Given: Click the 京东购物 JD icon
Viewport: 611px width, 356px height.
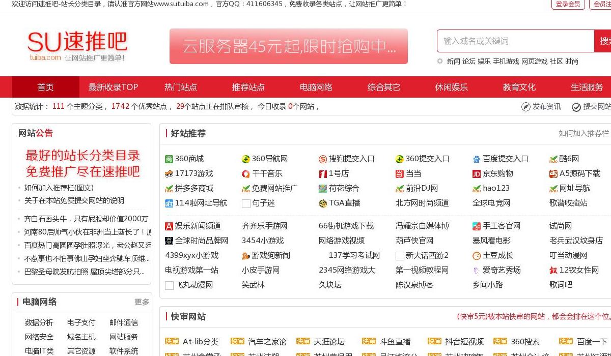Looking at the screenshot, I should point(477,174).
